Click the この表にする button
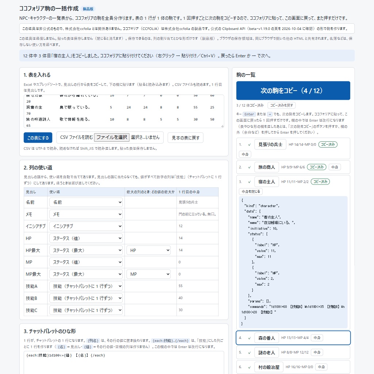 [x=38, y=138]
